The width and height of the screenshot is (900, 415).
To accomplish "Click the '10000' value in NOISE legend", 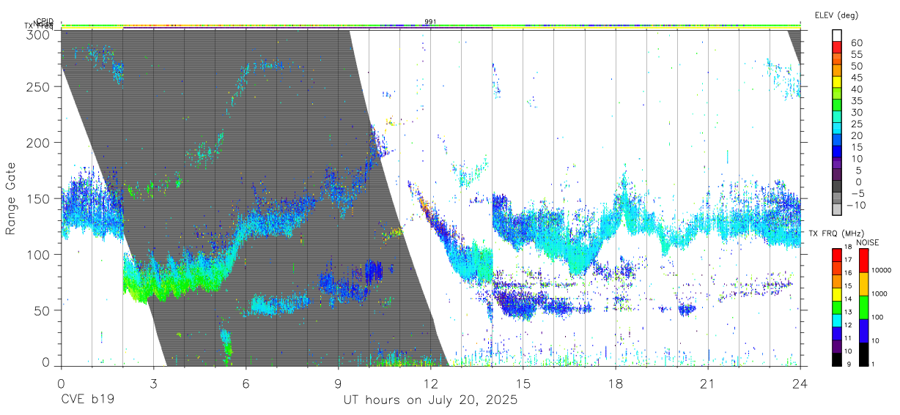I will coord(880,270).
